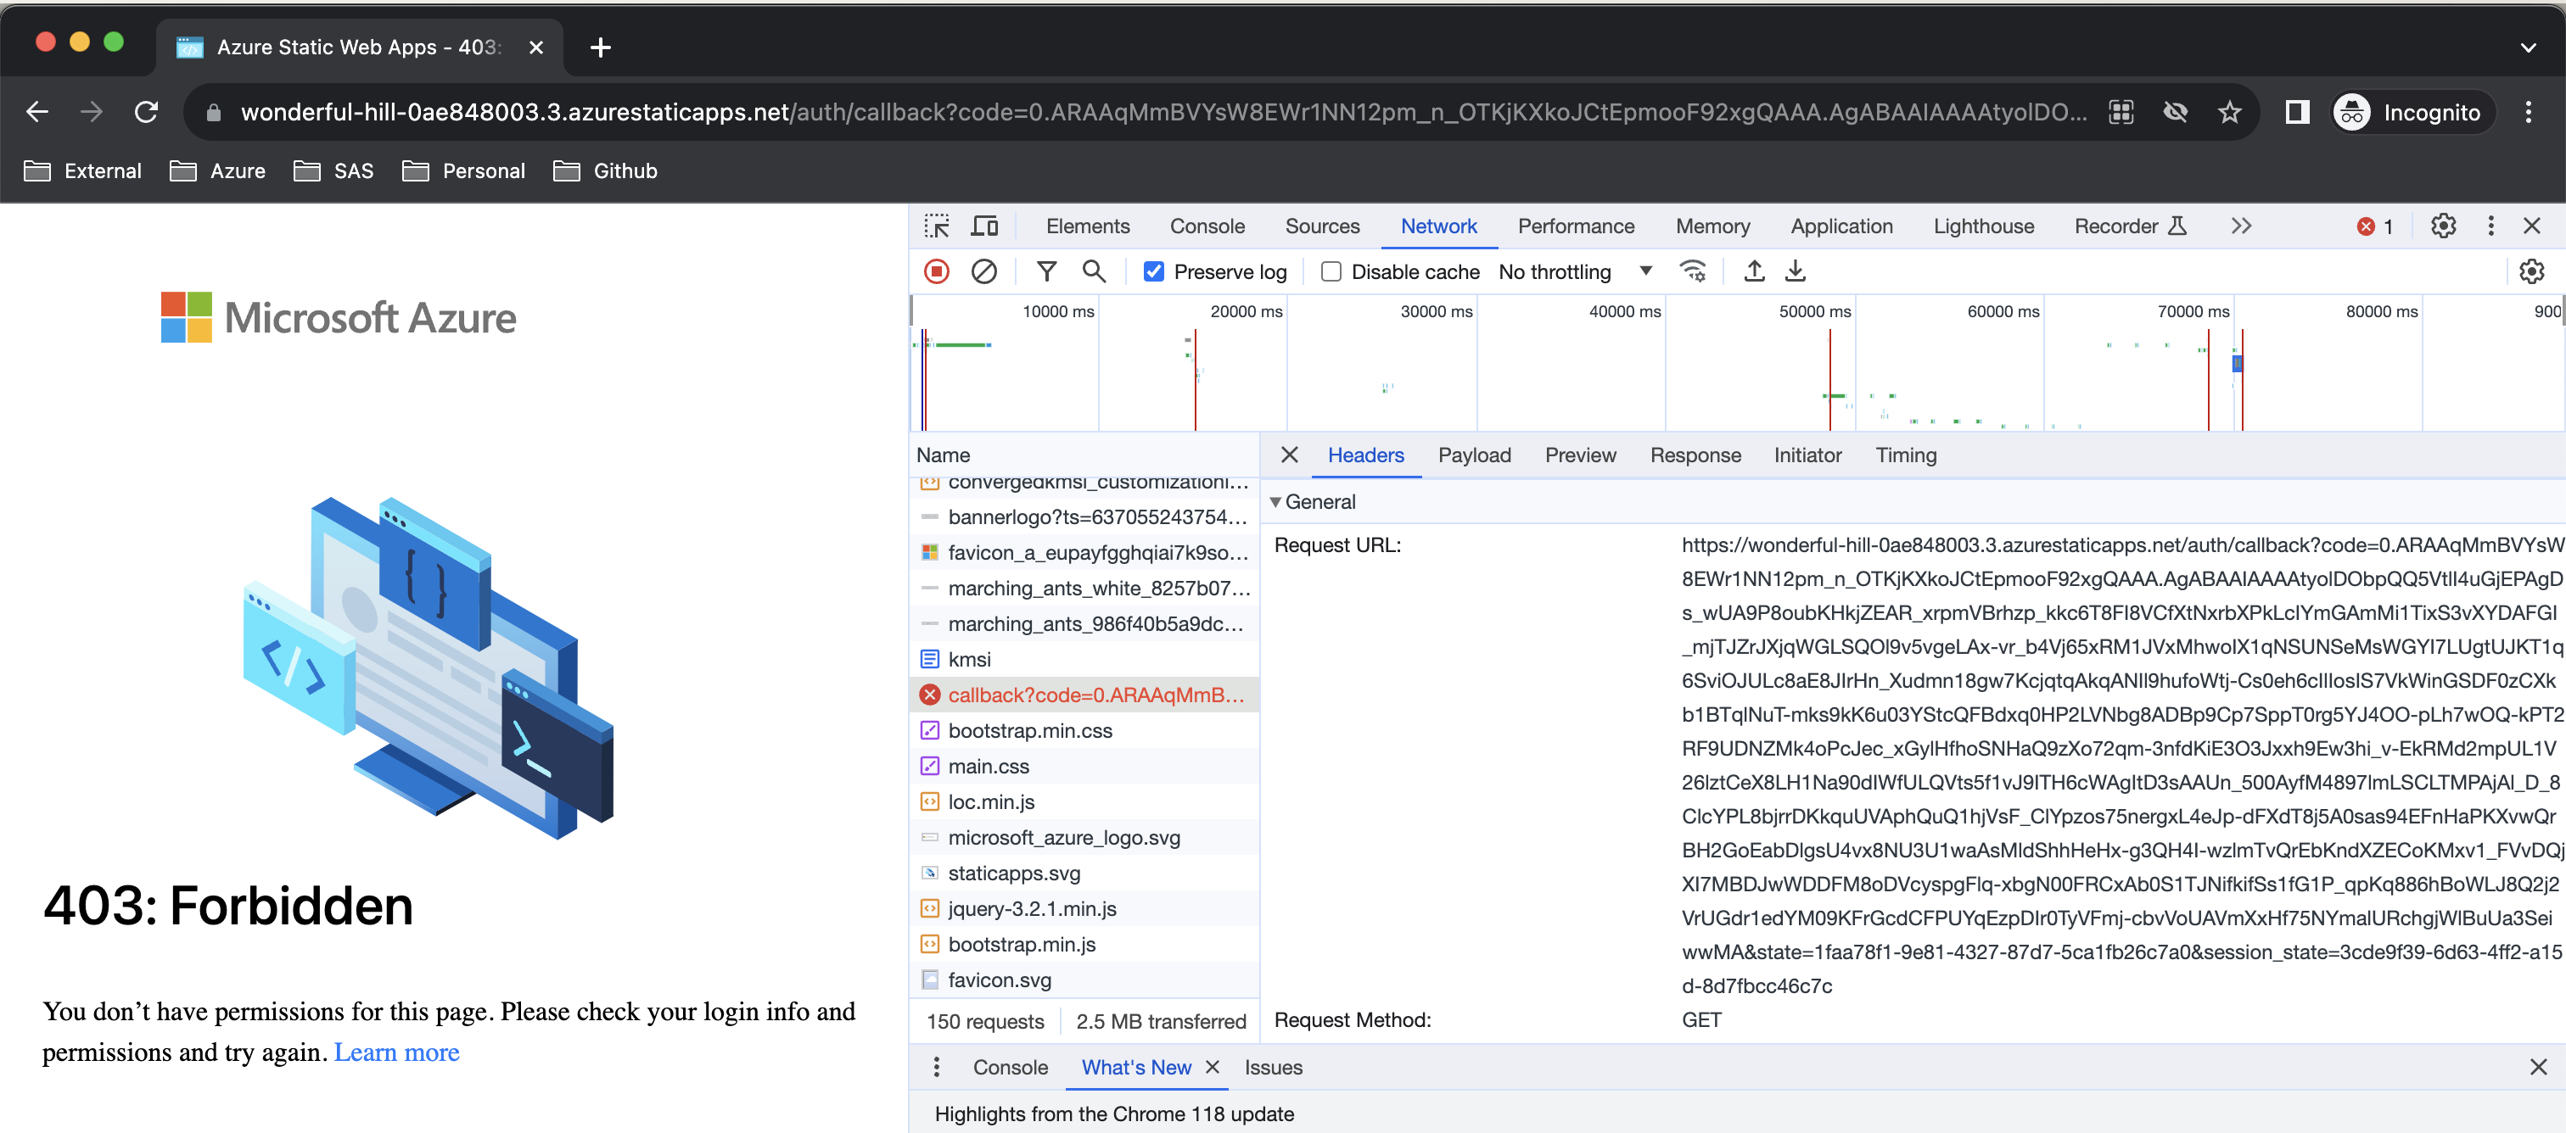The image size is (2566, 1133).
Task: Follow the Learn more link
Action: (396, 1052)
